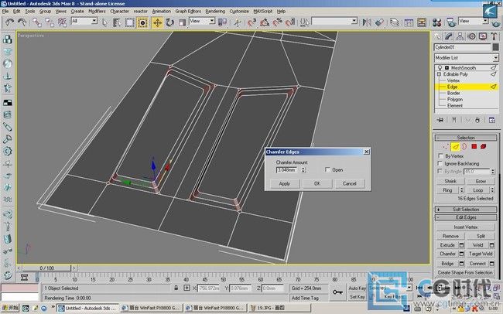Collapse the Selection rollout header
Viewport: 503px width, 314px height.
click(466, 138)
